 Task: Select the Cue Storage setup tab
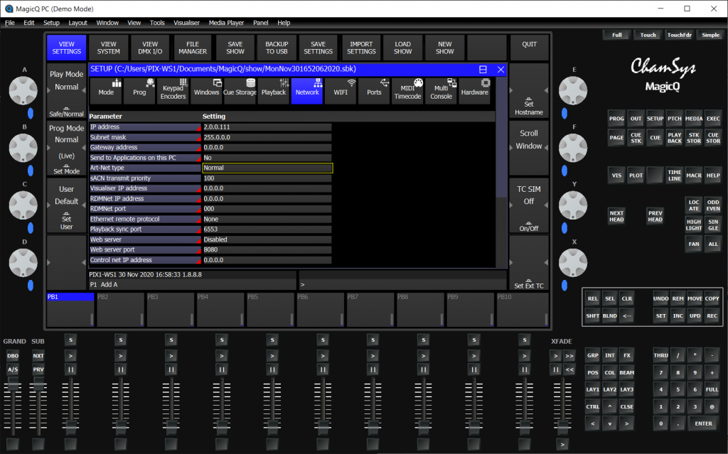coord(240,91)
